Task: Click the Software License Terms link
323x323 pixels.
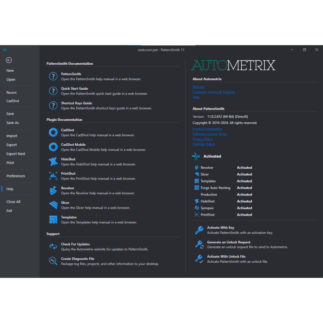Action: [x=210, y=134]
